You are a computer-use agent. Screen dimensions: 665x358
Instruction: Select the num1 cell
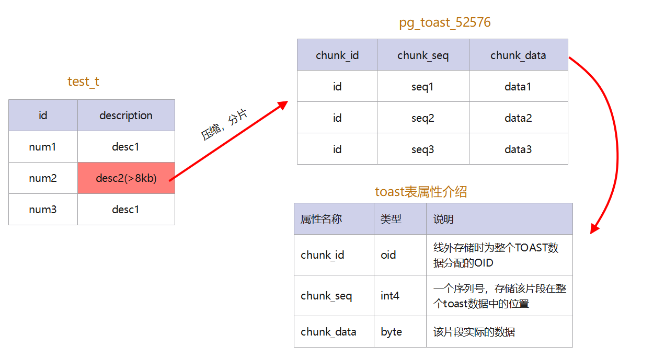point(43,147)
